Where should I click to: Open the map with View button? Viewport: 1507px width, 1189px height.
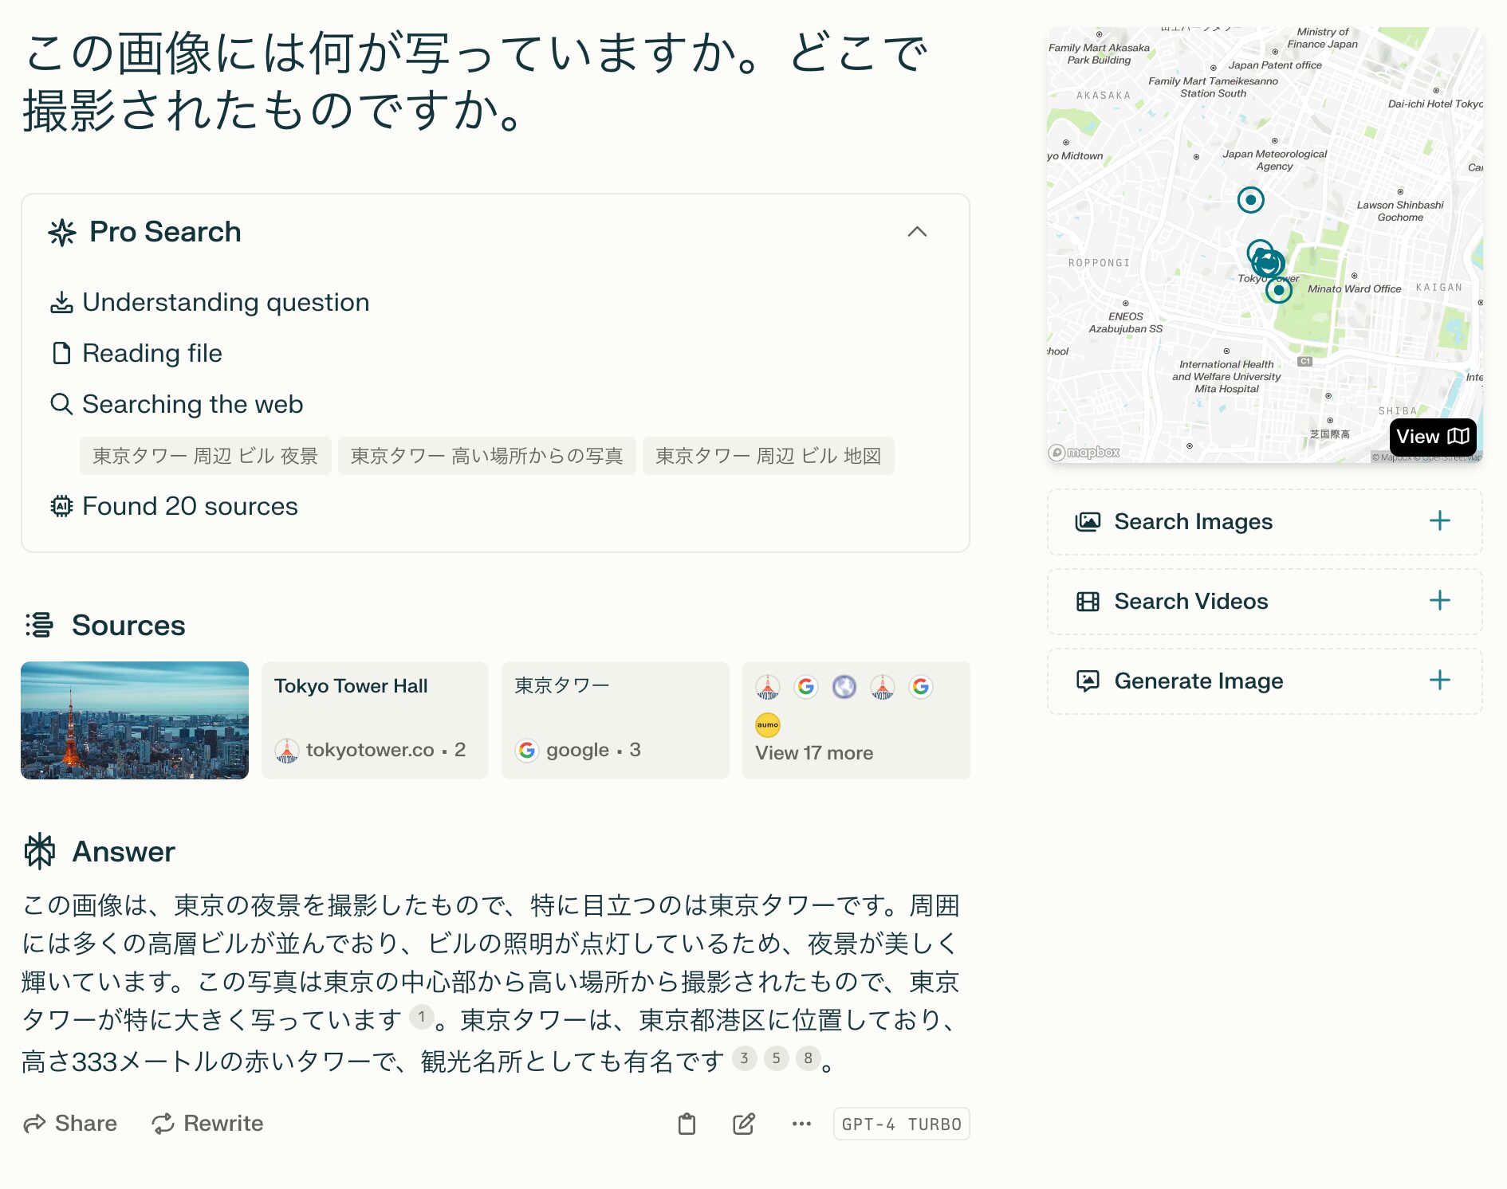pos(1432,437)
